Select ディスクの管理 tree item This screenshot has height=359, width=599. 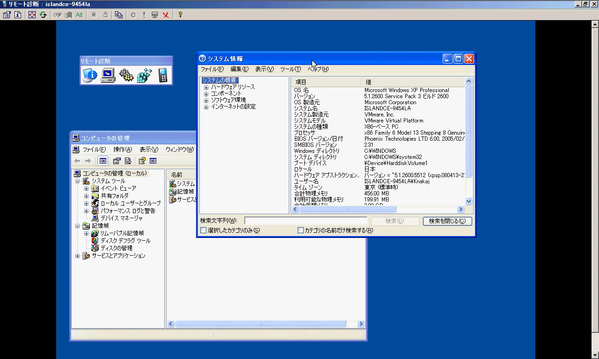(x=117, y=248)
